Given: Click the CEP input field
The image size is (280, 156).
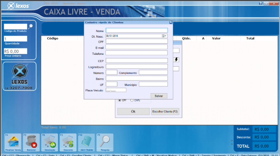Looking at the screenshot, I should click(x=137, y=60).
